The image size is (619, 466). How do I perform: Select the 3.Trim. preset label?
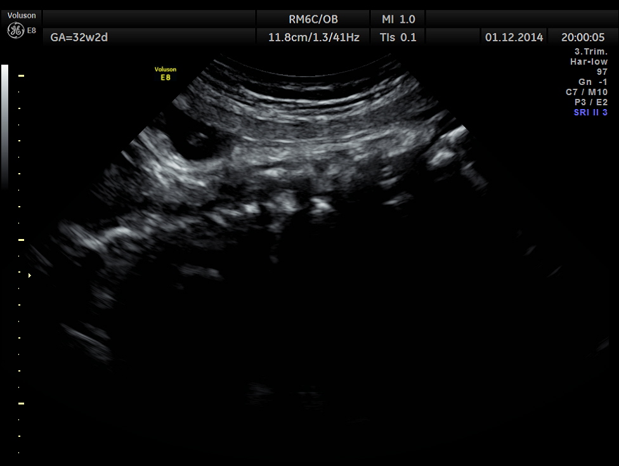(591, 52)
